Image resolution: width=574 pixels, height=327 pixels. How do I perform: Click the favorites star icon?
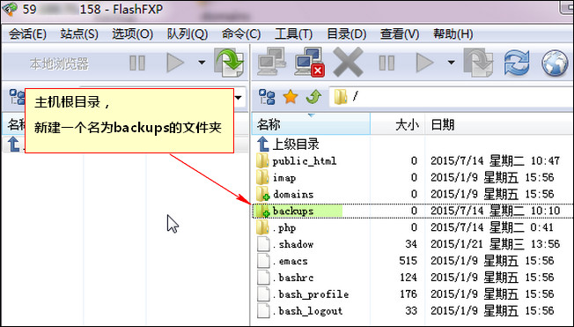coord(291,97)
